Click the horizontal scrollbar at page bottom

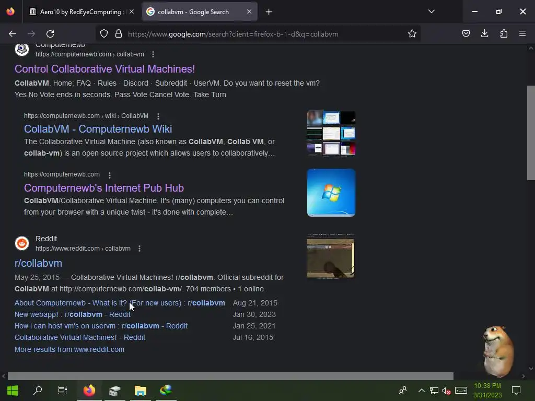pyautogui.click(x=230, y=376)
